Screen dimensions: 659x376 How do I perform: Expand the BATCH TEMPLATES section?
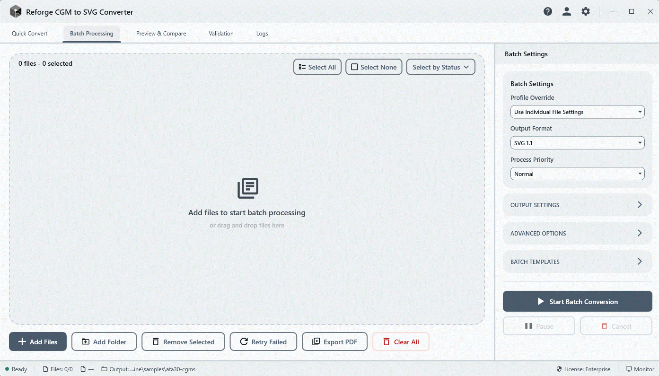pos(577,262)
